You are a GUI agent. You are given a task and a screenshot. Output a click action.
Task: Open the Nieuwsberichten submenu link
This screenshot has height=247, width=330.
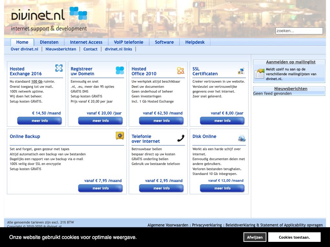click(x=61, y=49)
